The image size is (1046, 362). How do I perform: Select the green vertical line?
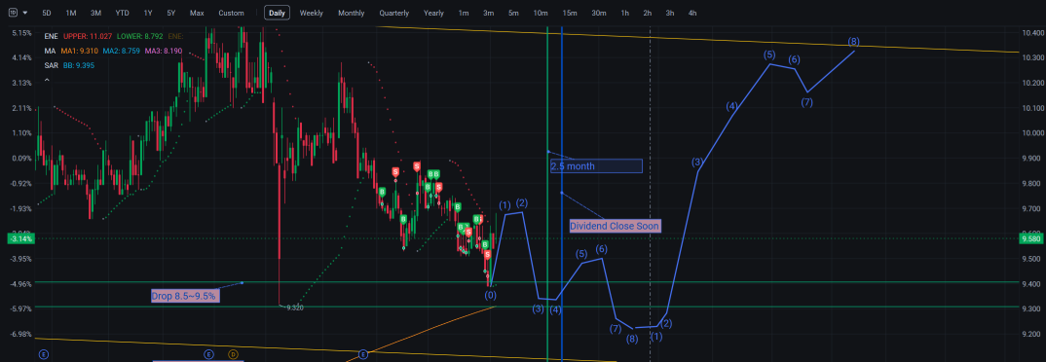pos(547,194)
